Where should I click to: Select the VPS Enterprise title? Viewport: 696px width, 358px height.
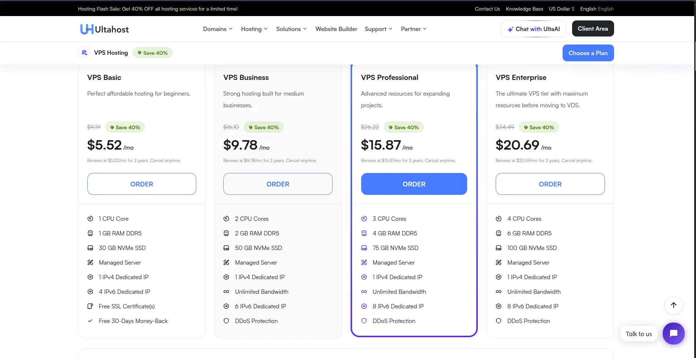point(521,77)
